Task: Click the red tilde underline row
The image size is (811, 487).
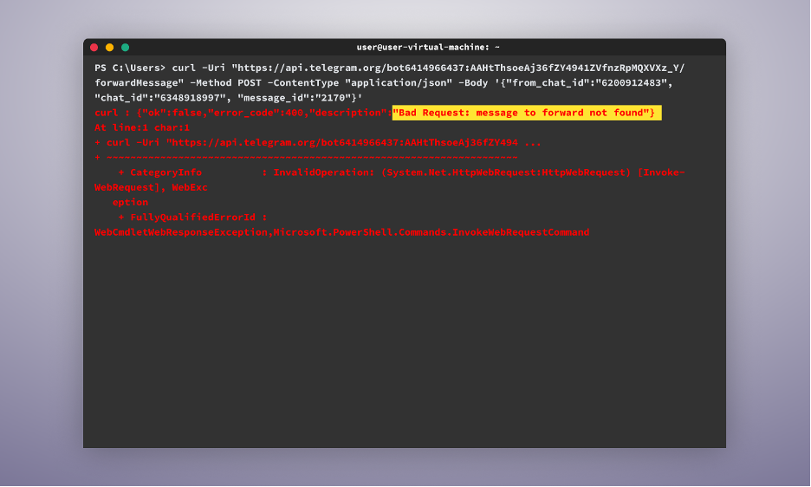Action: coord(306,158)
